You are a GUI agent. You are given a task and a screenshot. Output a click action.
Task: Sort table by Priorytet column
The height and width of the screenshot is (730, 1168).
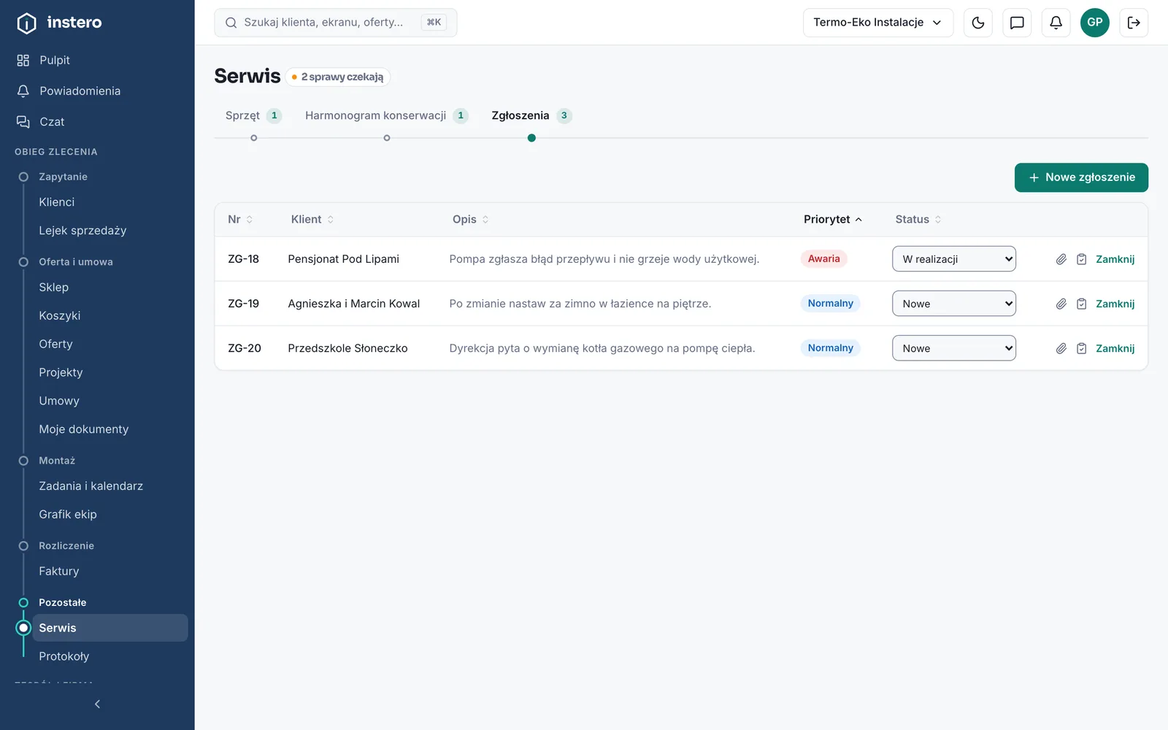pos(833,219)
